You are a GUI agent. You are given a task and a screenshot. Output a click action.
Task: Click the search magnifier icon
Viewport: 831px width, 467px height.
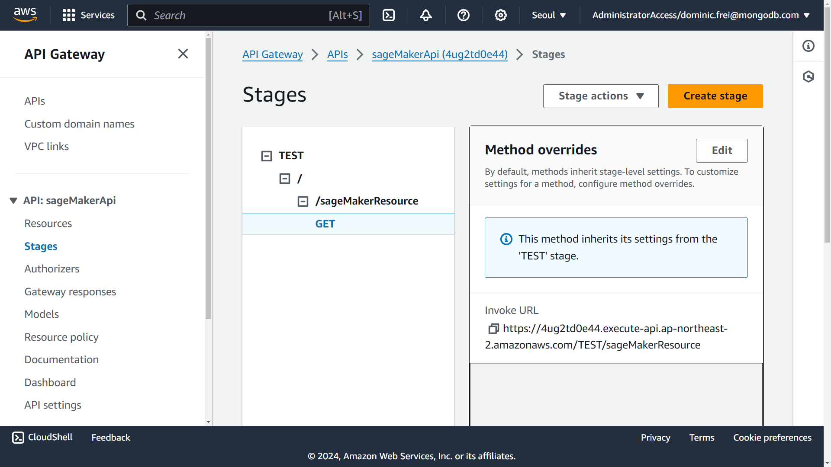click(141, 15)
